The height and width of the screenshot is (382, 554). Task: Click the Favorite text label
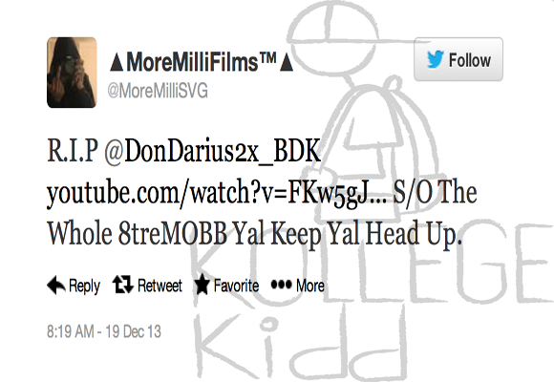coord(236,286)
